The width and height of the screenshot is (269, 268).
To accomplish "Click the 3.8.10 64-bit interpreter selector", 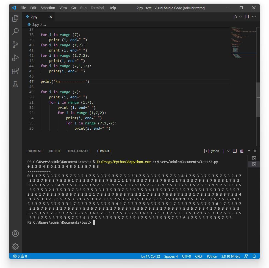I will click(230, 256).
